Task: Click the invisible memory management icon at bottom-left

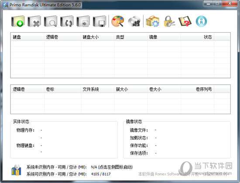Action: pos(17,170)
